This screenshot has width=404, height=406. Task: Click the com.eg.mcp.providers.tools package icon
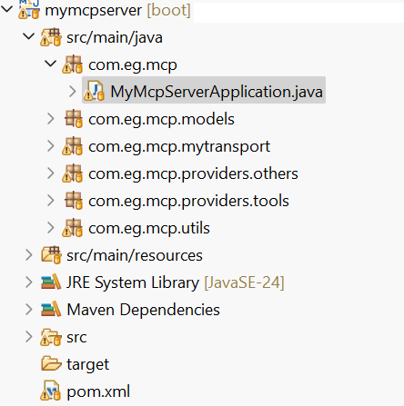tap(74, 201)
